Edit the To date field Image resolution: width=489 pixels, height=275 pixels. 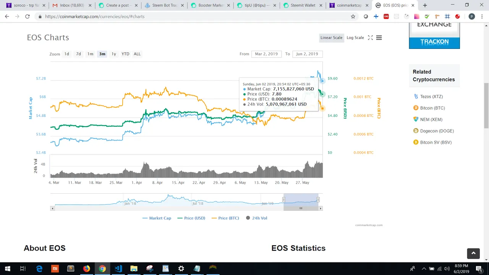click(308, 54)
